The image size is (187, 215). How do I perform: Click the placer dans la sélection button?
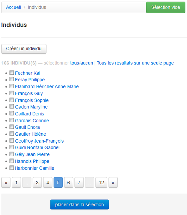coord(79,205)
